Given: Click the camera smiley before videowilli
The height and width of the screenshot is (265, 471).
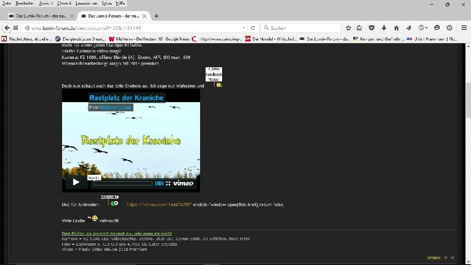Looking at the screenshot, I should coord(92,219).
